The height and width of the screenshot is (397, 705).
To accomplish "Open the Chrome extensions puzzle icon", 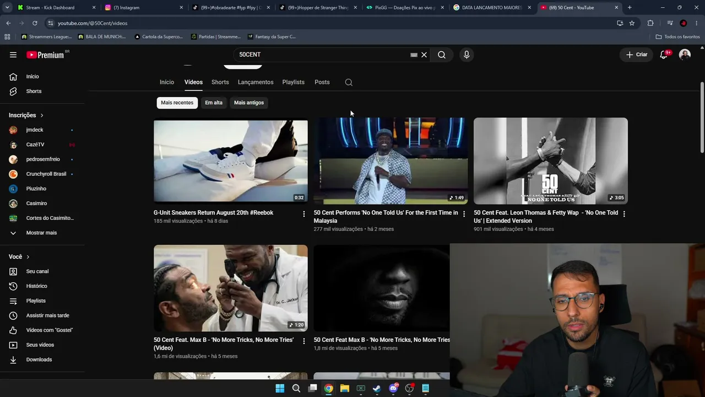I will point(650,23).
